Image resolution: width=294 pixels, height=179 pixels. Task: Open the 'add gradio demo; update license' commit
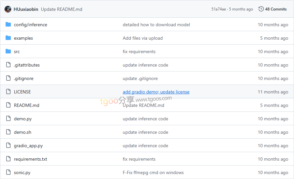(x=156, y=92)
